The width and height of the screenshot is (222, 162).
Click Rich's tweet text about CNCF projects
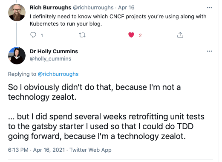(118, 20)
